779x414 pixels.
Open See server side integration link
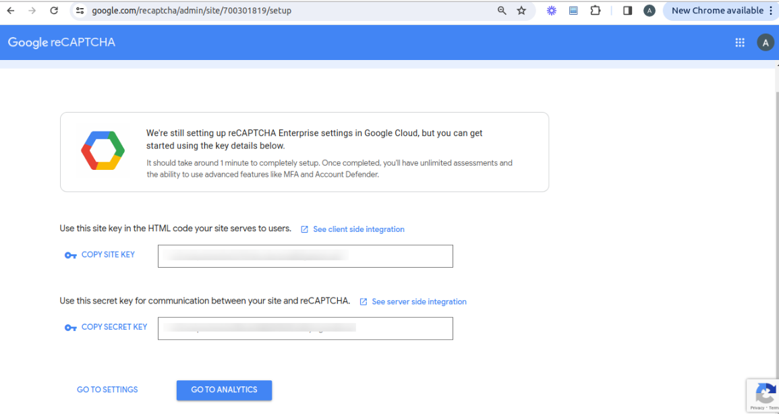[x=418, y=301]
